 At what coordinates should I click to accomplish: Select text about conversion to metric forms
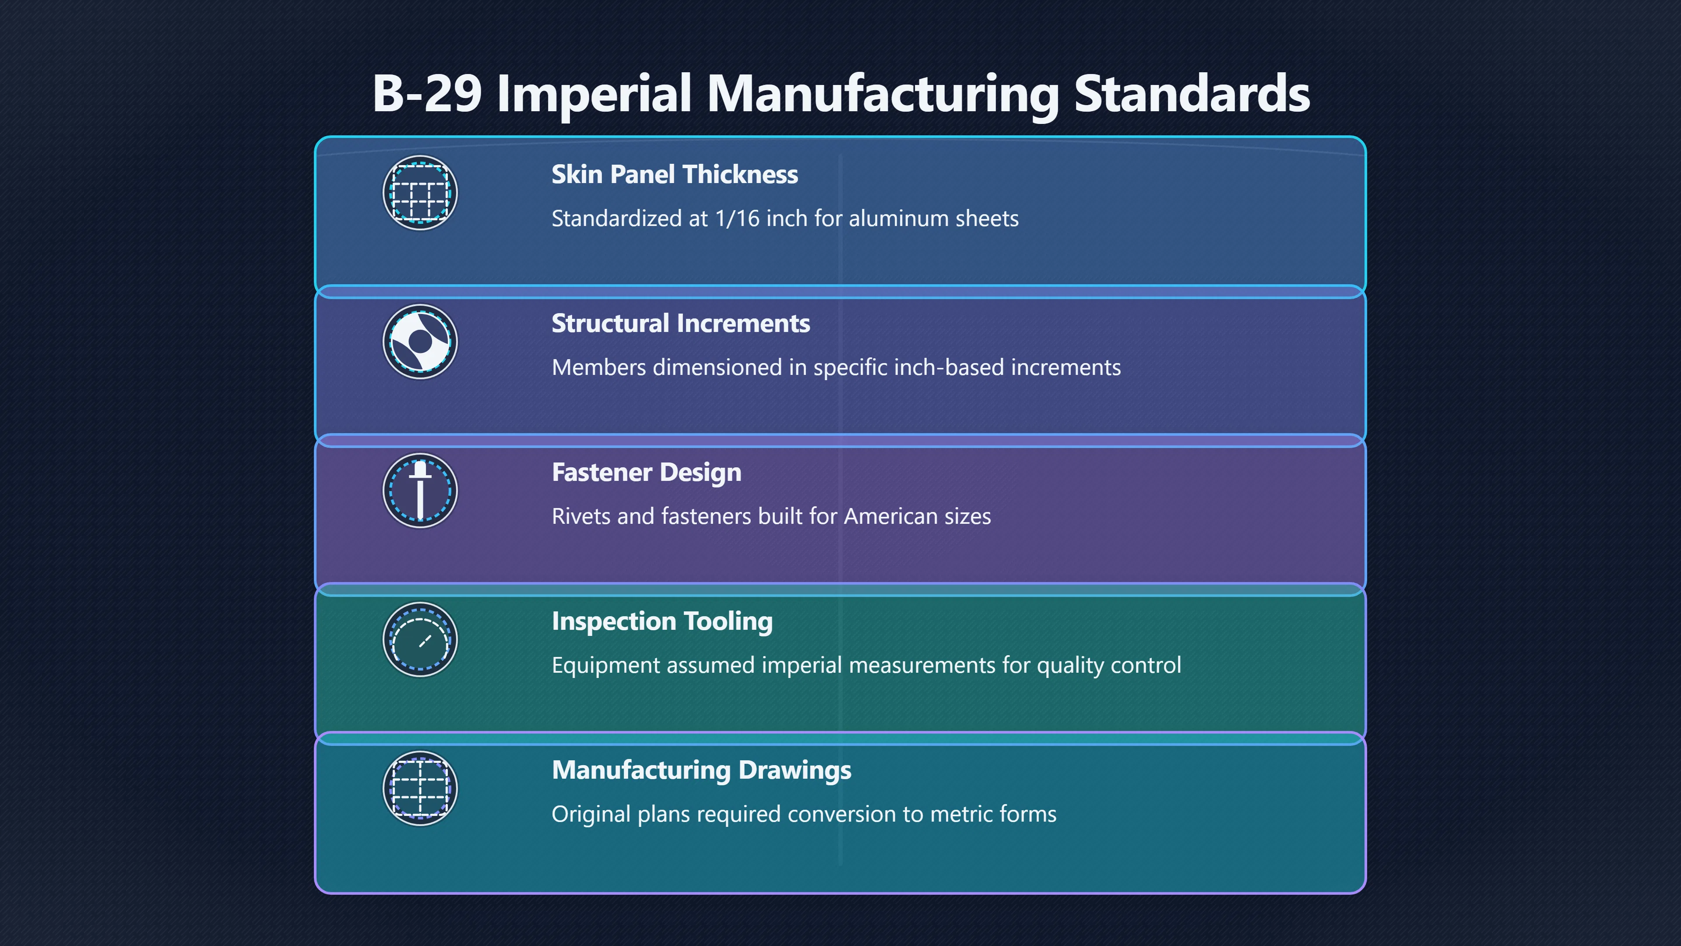point(804,814)
